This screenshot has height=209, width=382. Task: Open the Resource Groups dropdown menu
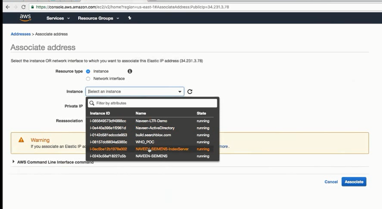(98, 18)
